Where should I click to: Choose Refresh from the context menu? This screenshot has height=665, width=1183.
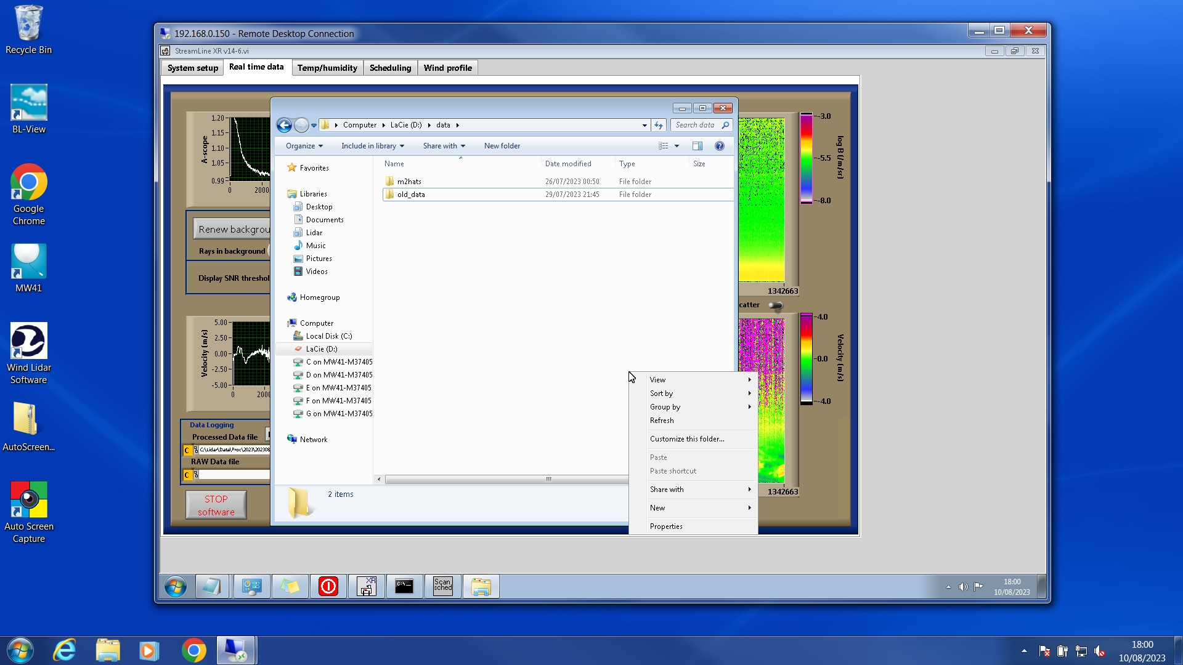point(662,421)
